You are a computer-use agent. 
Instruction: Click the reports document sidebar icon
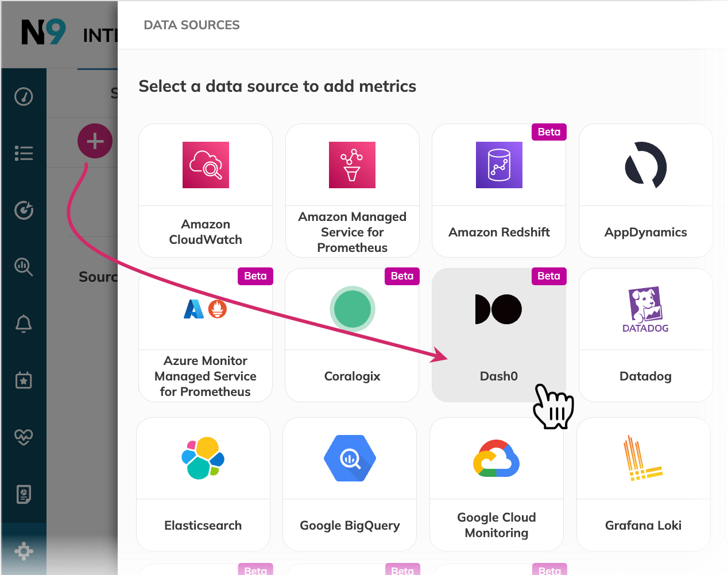coord(24,494)
